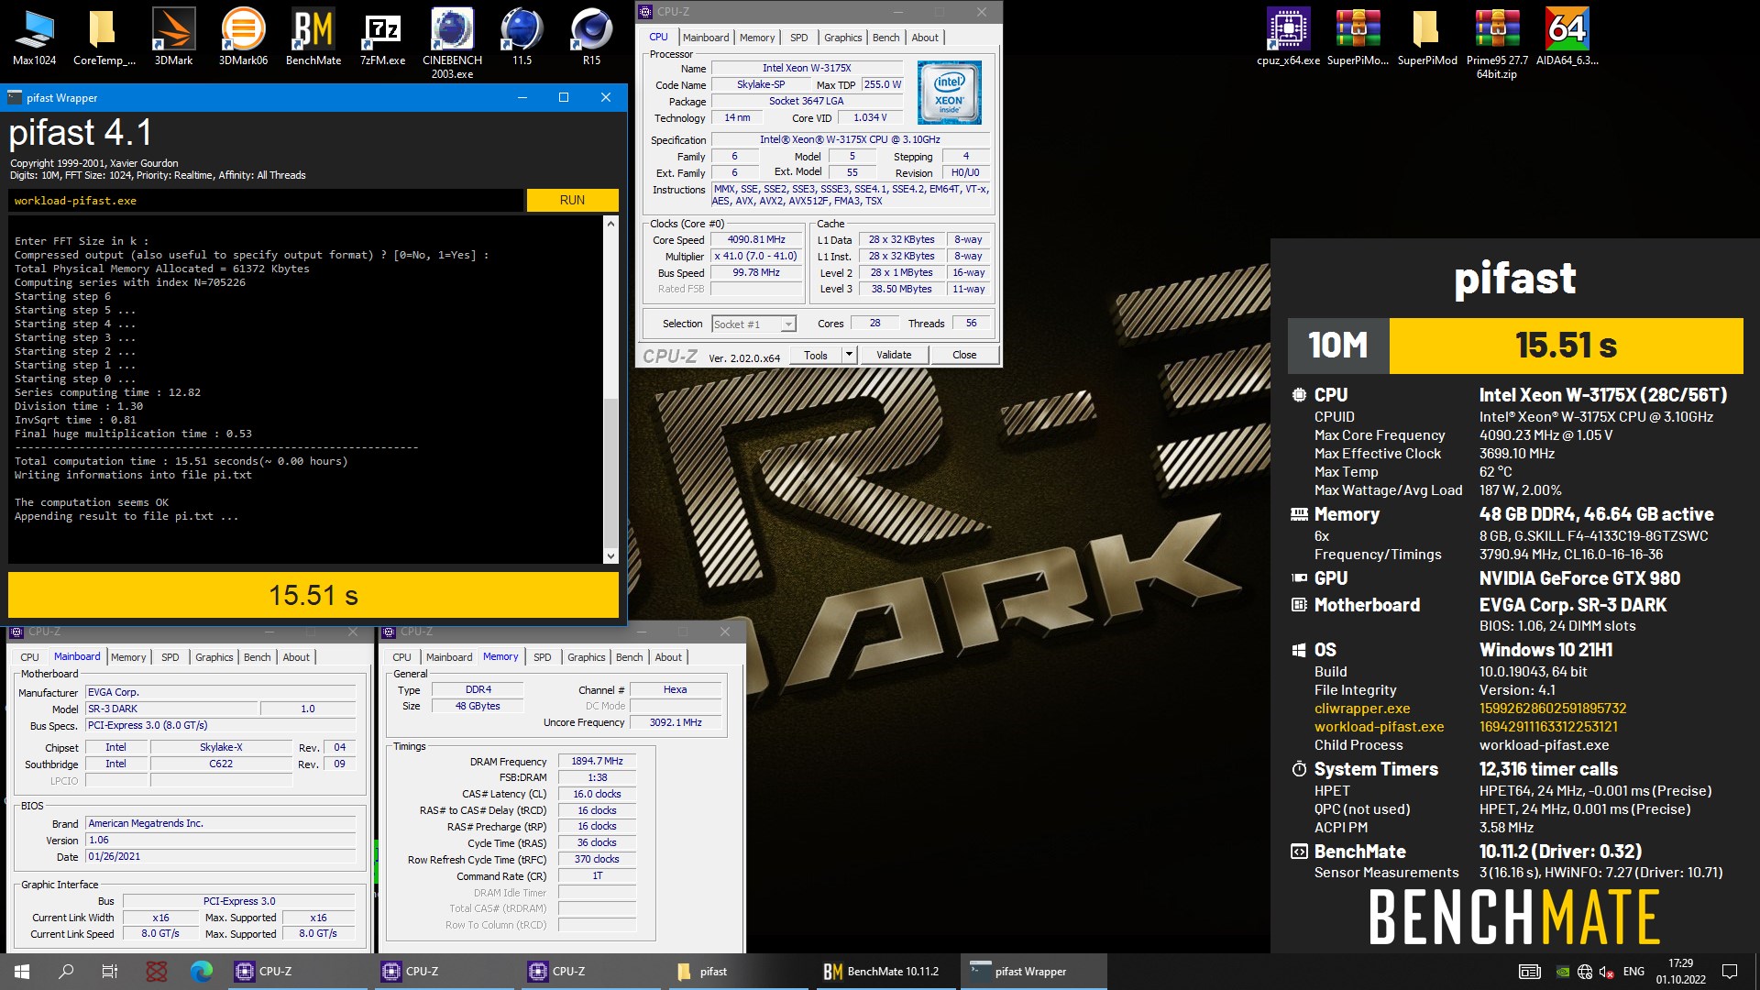1760x990 pixels.
Task: Open About tab in Mainboard CPU-Z window
Action: point(296,657)
